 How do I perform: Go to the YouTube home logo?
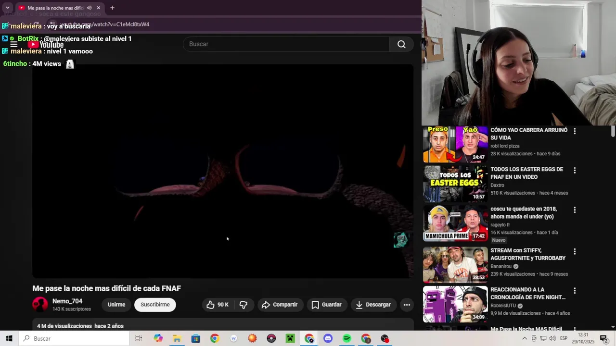(x=46, y=45)
